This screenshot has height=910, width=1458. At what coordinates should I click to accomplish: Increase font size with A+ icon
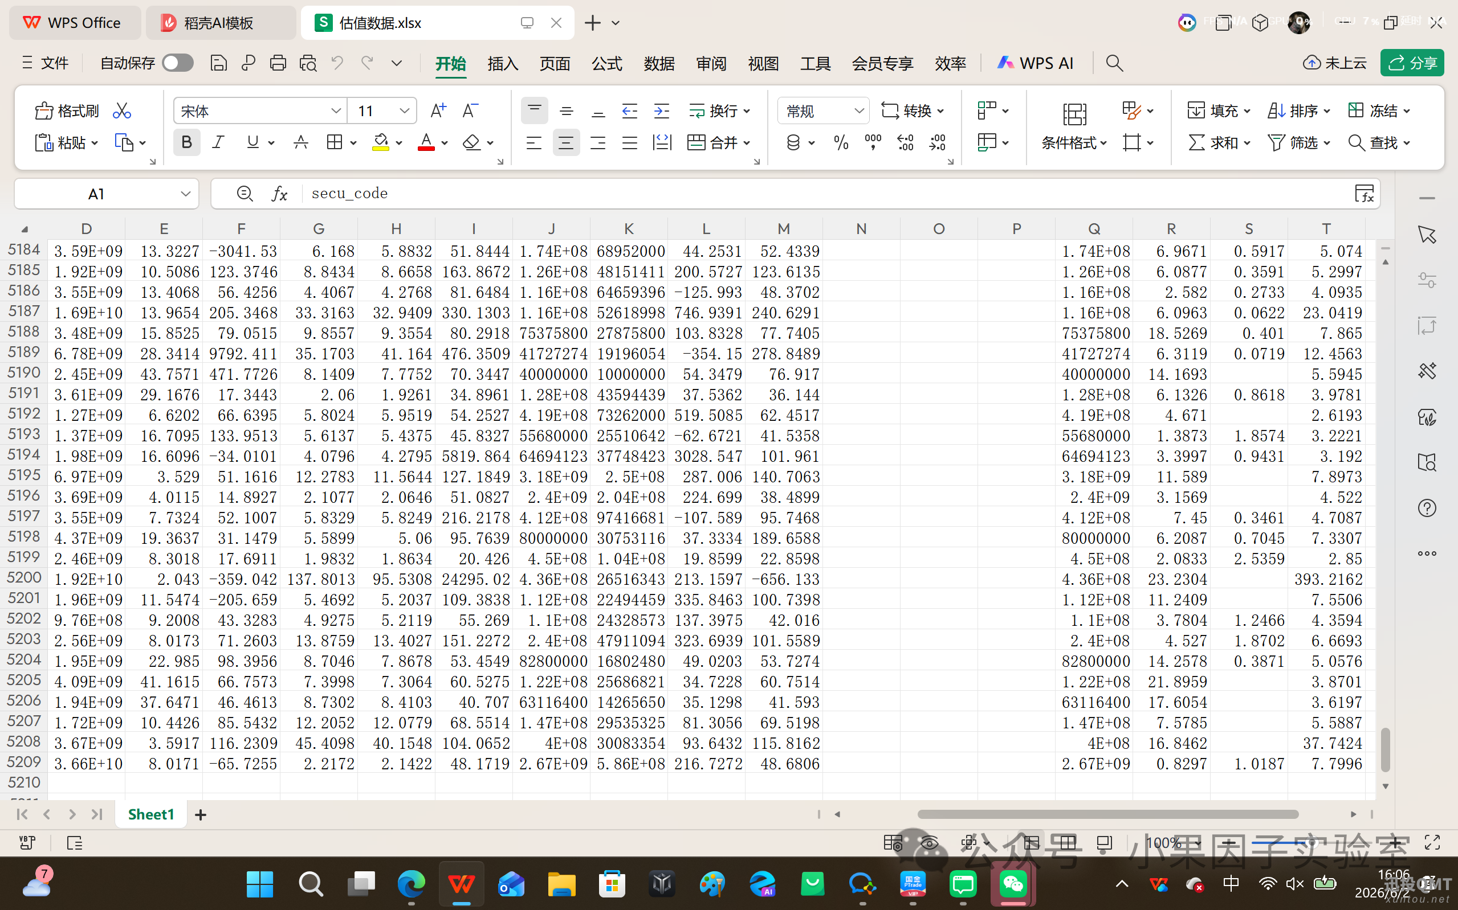point(438,110)
